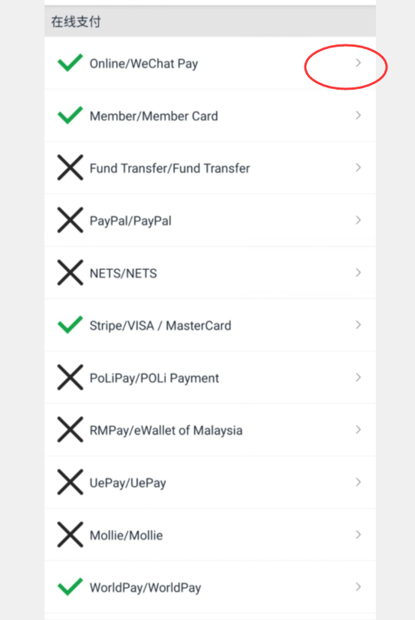Select the NETS/NETS list entry

[x=210, y=273]
